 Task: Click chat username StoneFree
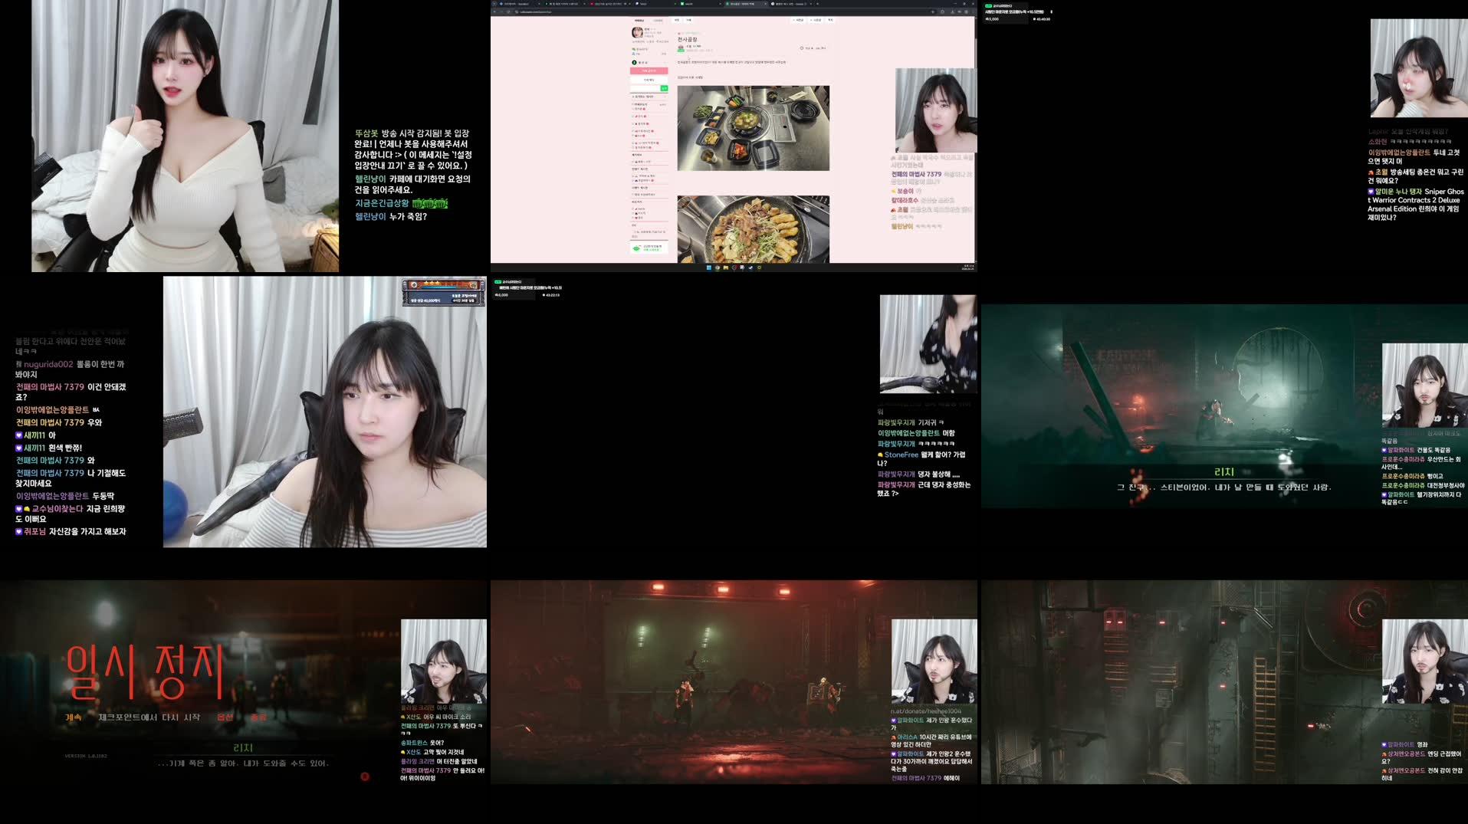(901, 455)
